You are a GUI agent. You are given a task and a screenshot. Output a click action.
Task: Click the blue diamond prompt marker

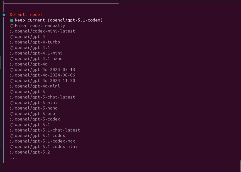[4, 15]
